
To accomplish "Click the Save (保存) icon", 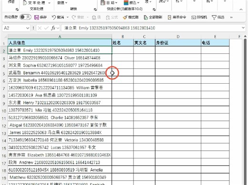I will tap(37, 17).
